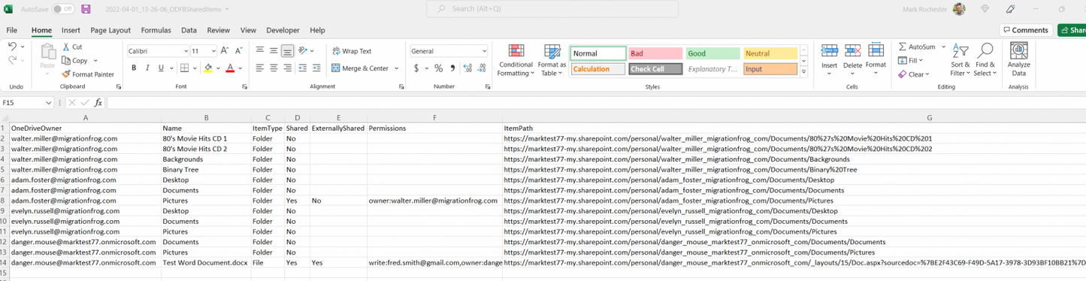
Task: Click the Undo arrow icon
Action: [12, 47]
